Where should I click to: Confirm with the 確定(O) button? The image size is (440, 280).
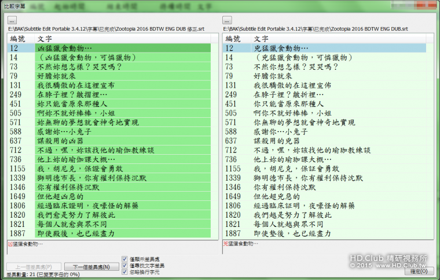click(x=419, y=271)
